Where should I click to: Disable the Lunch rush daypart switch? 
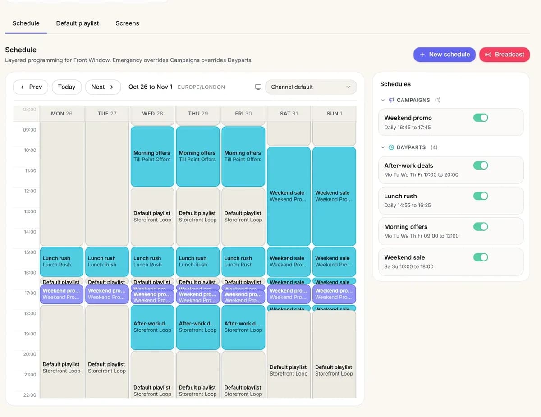tap(481, 196)
